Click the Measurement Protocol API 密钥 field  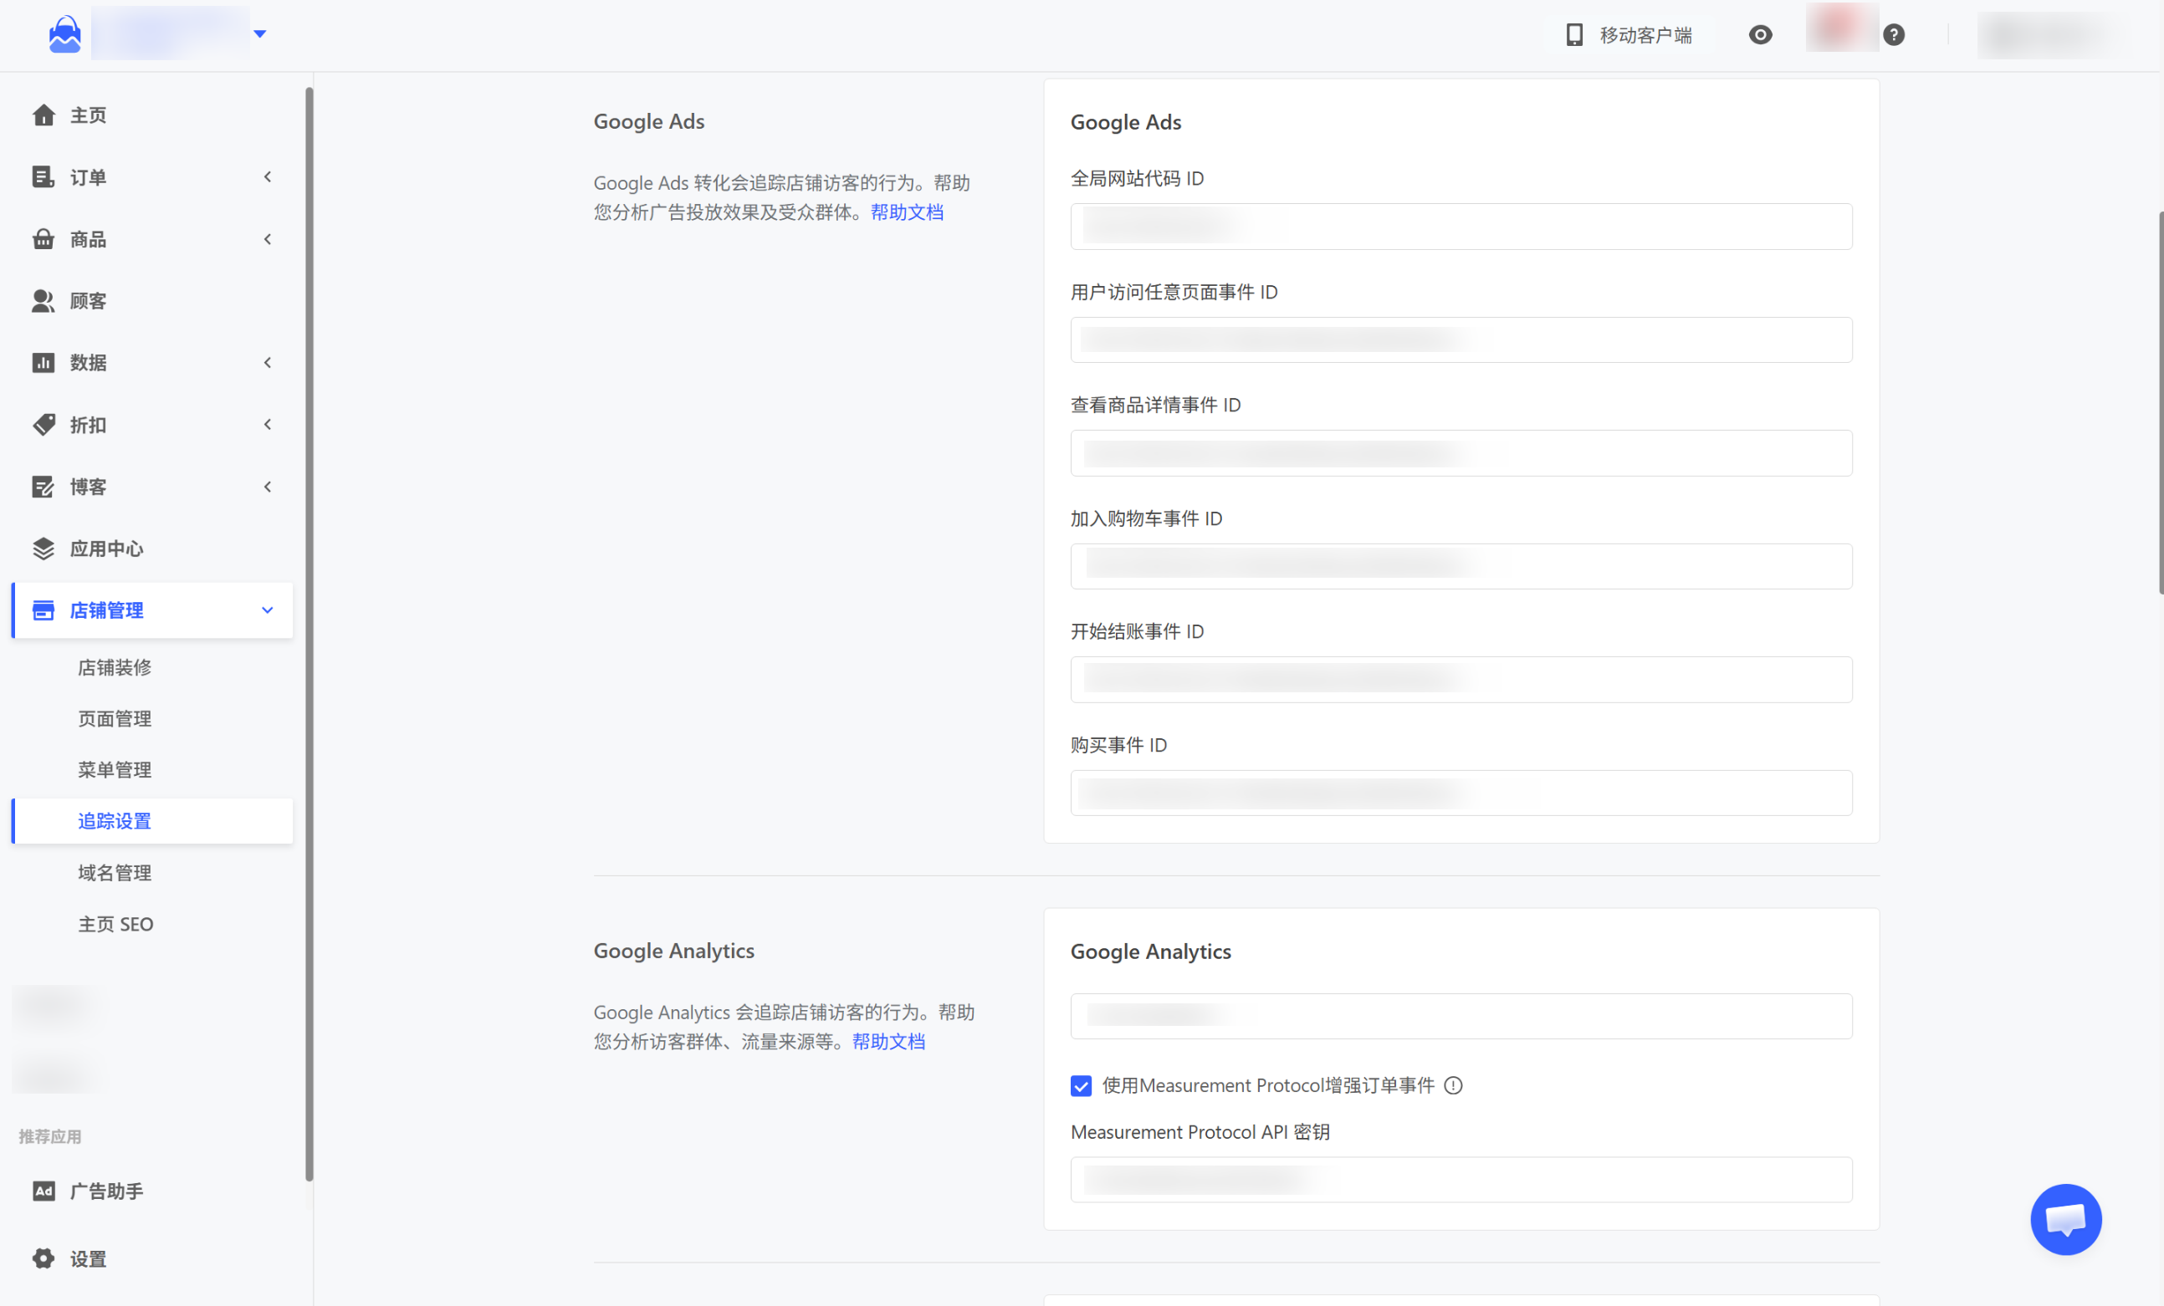[x=1461, y=1180]
